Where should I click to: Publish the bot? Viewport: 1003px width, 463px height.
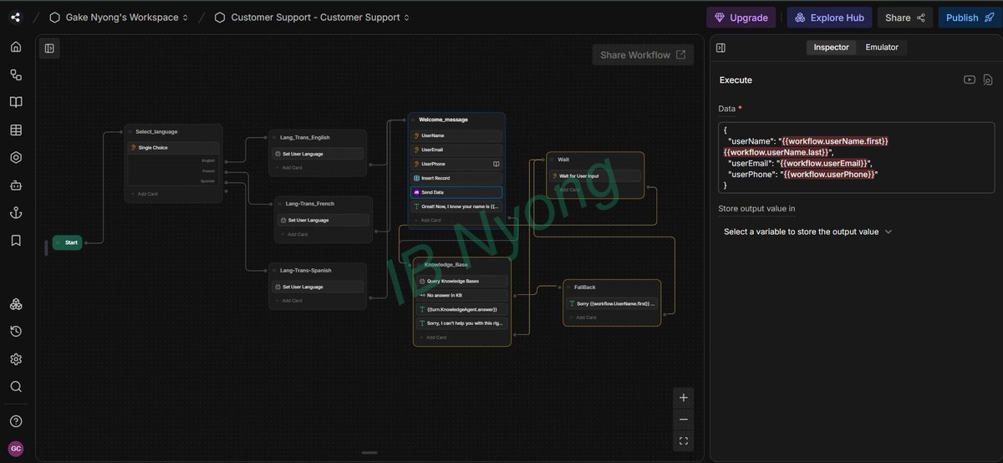click(x=970, y=18)
